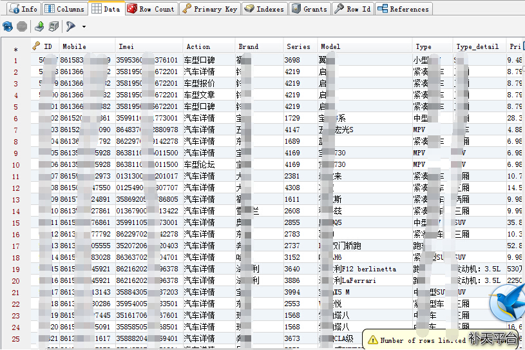Click the export data icon

39,26
